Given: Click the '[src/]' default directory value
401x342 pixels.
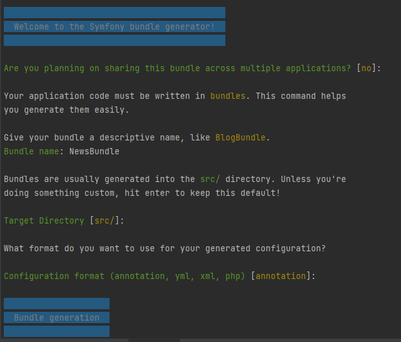Looking at the screenshot, I should (104, 220).
